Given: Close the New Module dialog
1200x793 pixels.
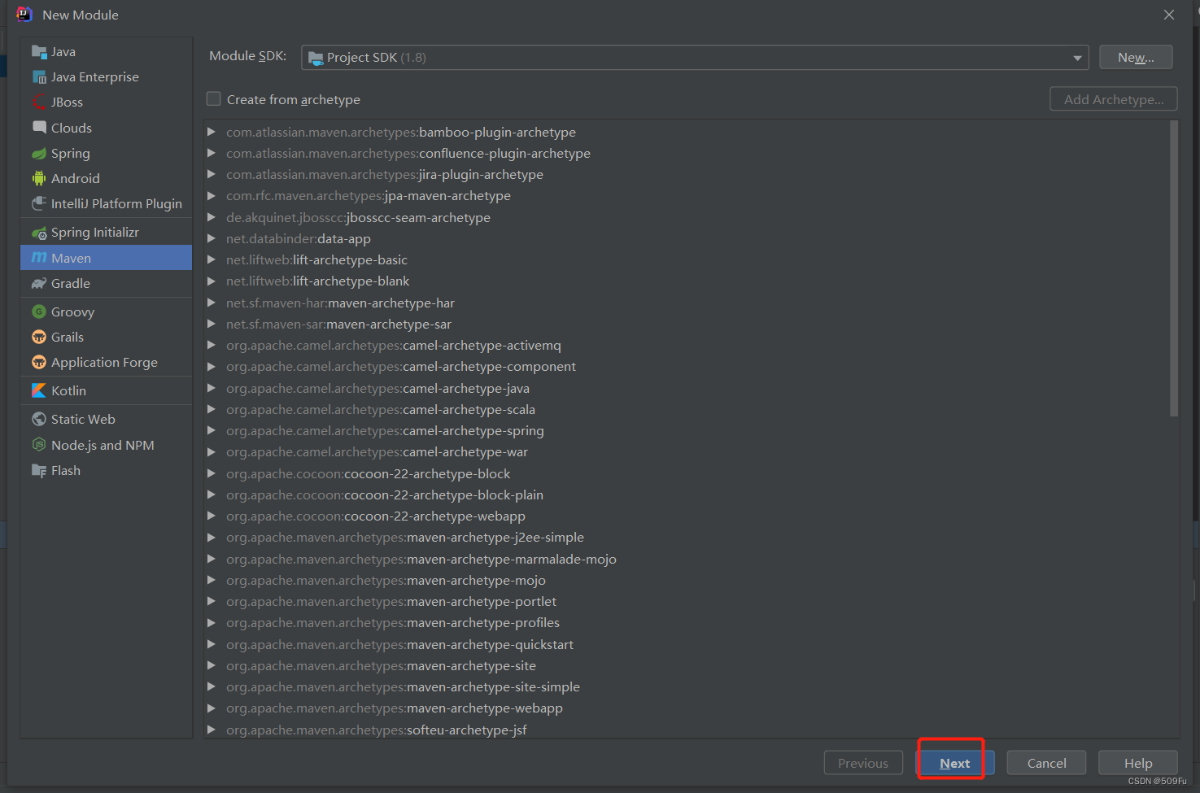Looking at the screenshot, I should click(x=1169, y=15).
